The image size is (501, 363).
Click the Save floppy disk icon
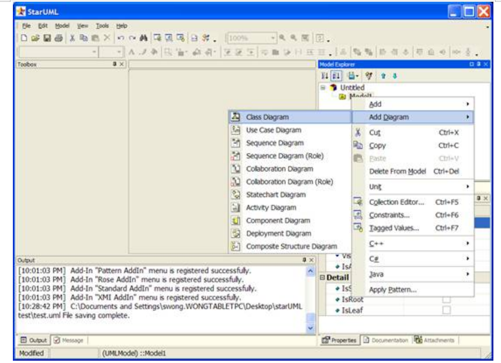click(x=47, y=38)
